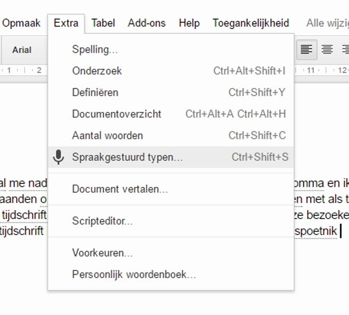Choose Spelling... from the Extra menu
Screen dimensions: 349x315
pyautogui.click(x=95, y=49)
